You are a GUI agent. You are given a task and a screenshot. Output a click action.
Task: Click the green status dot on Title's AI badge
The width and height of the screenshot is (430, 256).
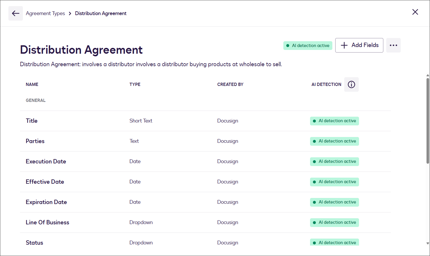(314, 121)
